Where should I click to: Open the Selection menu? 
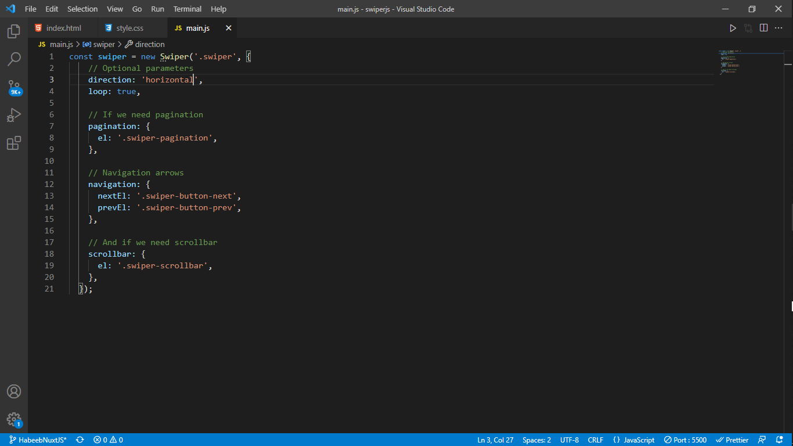(82, 9)
